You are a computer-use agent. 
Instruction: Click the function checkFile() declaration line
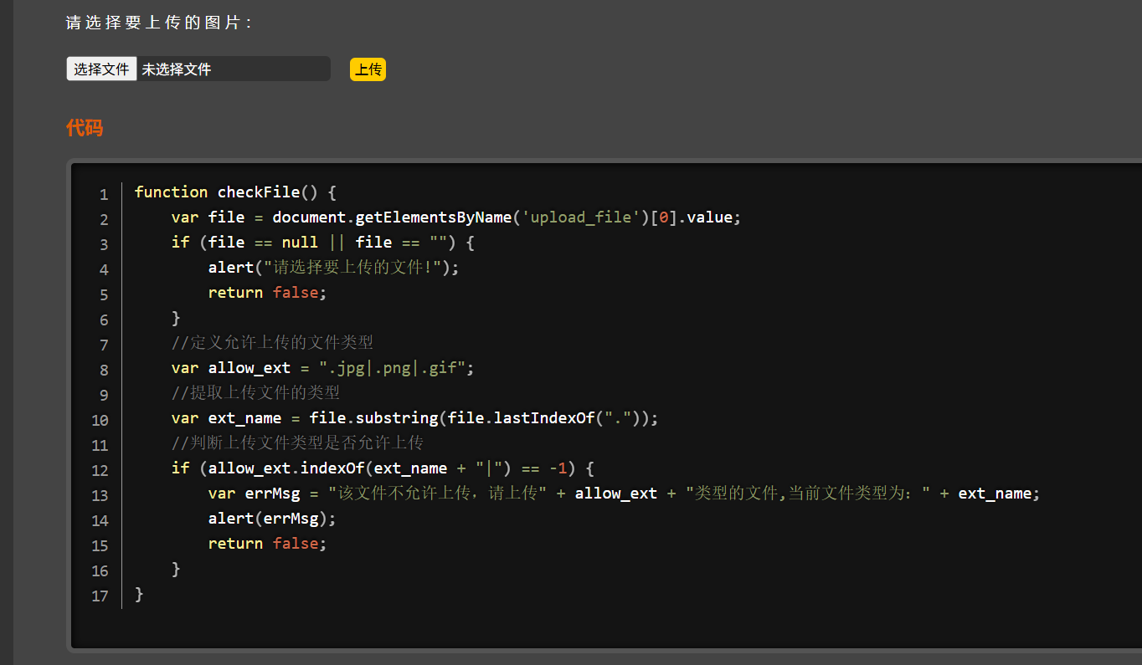pos(235,192)
